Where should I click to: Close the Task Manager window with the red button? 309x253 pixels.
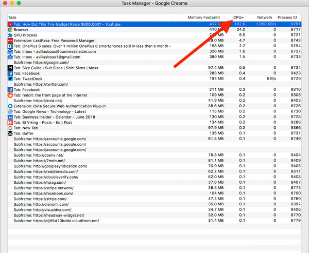click(5, 3)
